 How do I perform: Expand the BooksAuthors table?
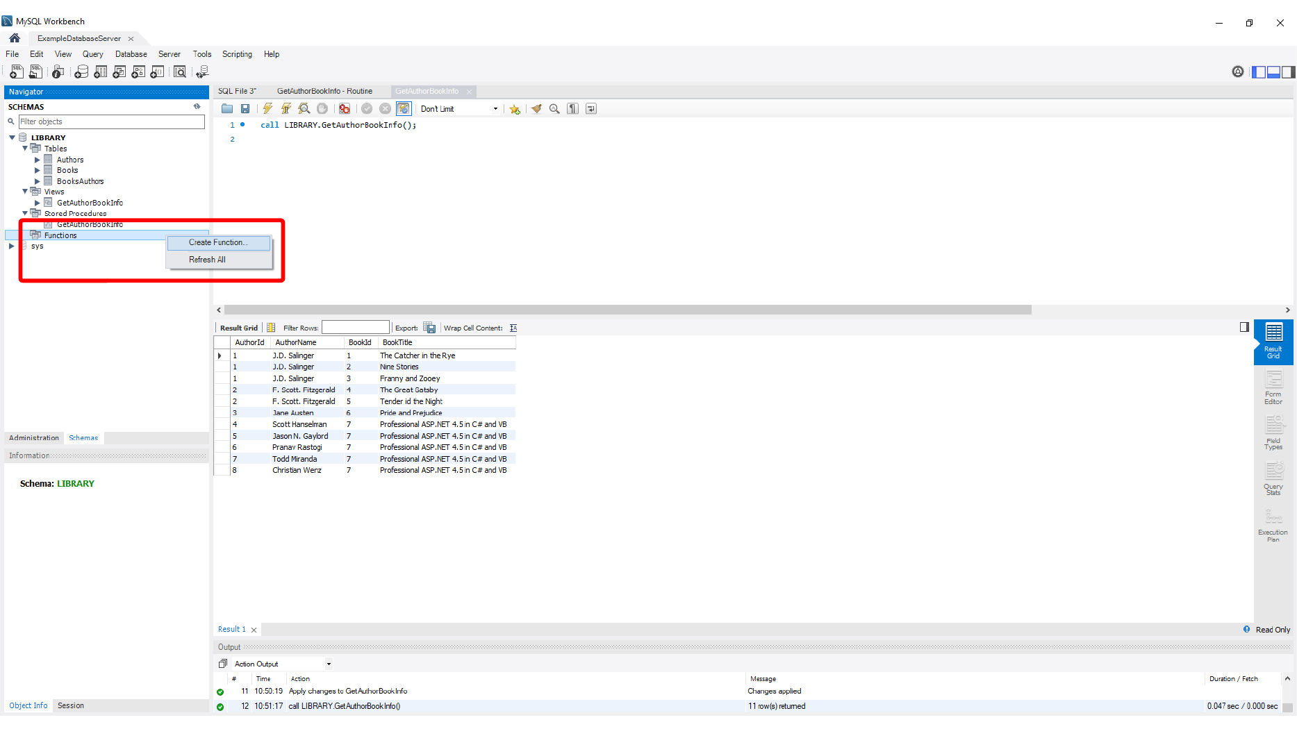(x=38, y=181)
